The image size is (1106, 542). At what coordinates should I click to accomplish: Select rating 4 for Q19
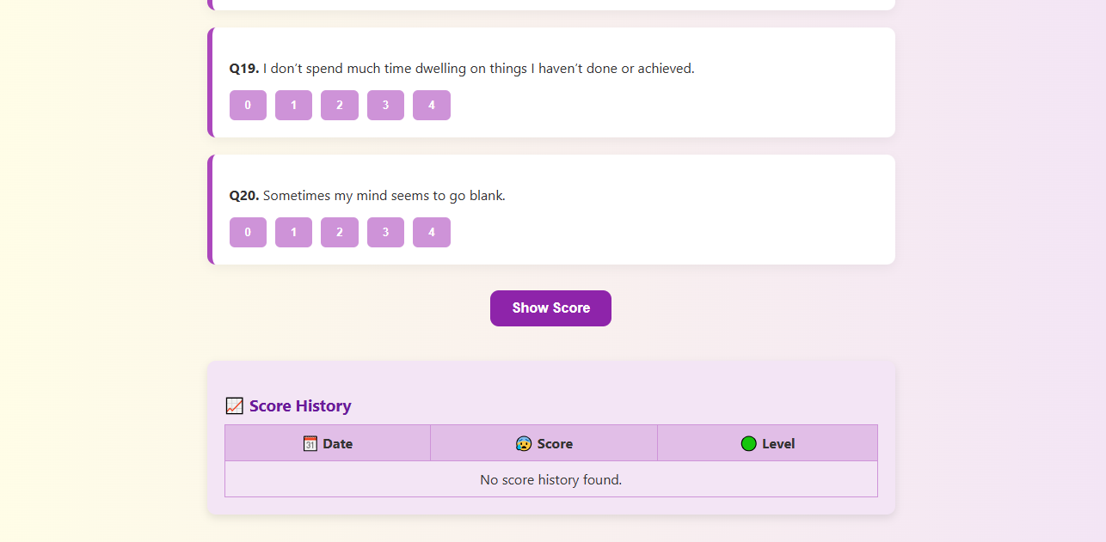(x=432, y=106)
